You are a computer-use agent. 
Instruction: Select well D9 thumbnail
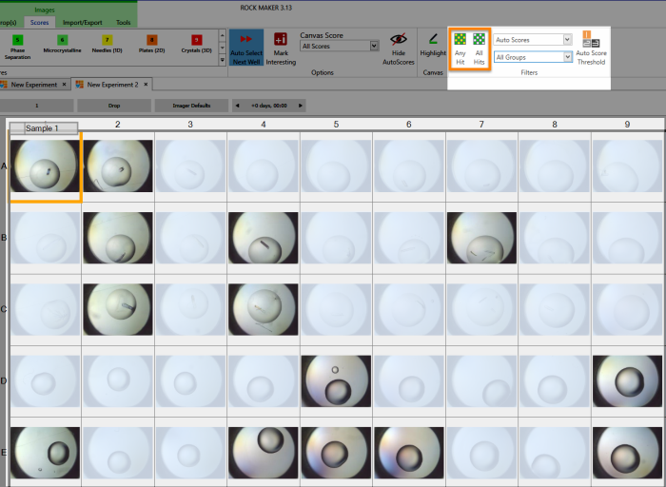pos(627,381)
